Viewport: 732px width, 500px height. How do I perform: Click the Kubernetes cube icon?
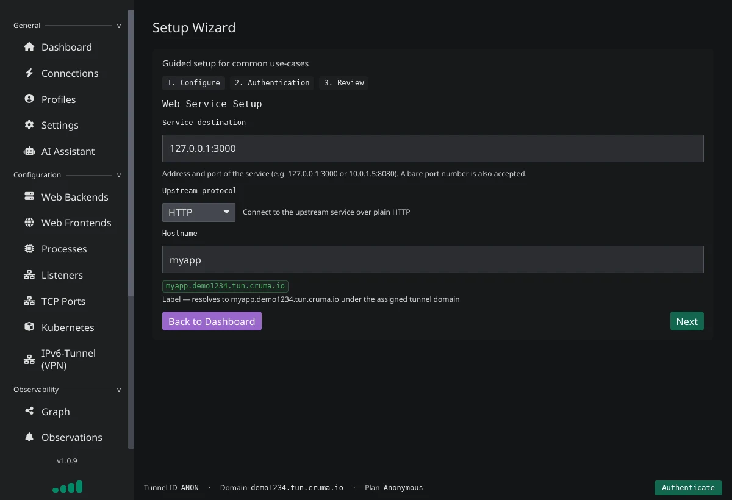(x=29, y=327)
